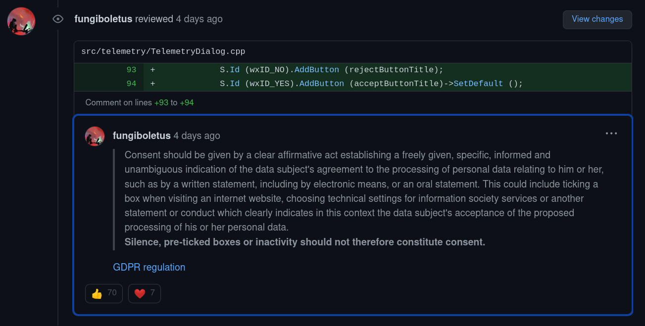Click fungiboletus username in the review header
Viewport: 645px width, 326px height.
coord(103,19)
